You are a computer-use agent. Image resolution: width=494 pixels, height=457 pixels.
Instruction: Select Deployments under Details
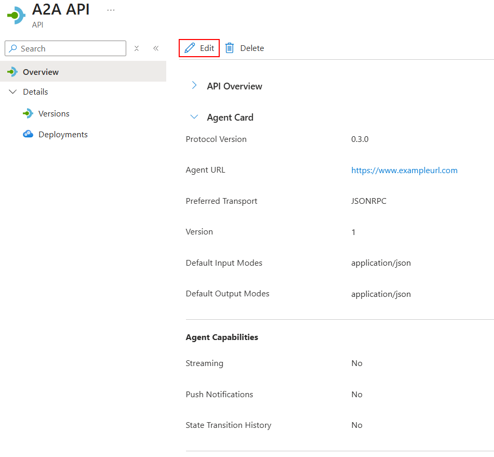tap(62, 134)
